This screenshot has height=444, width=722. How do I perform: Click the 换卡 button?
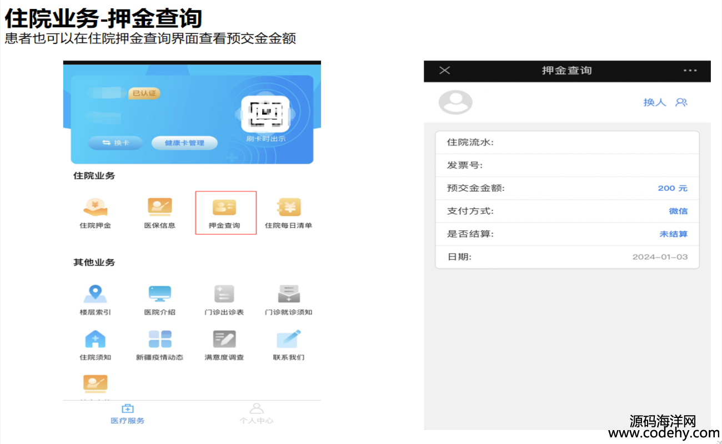coord(116,143)
